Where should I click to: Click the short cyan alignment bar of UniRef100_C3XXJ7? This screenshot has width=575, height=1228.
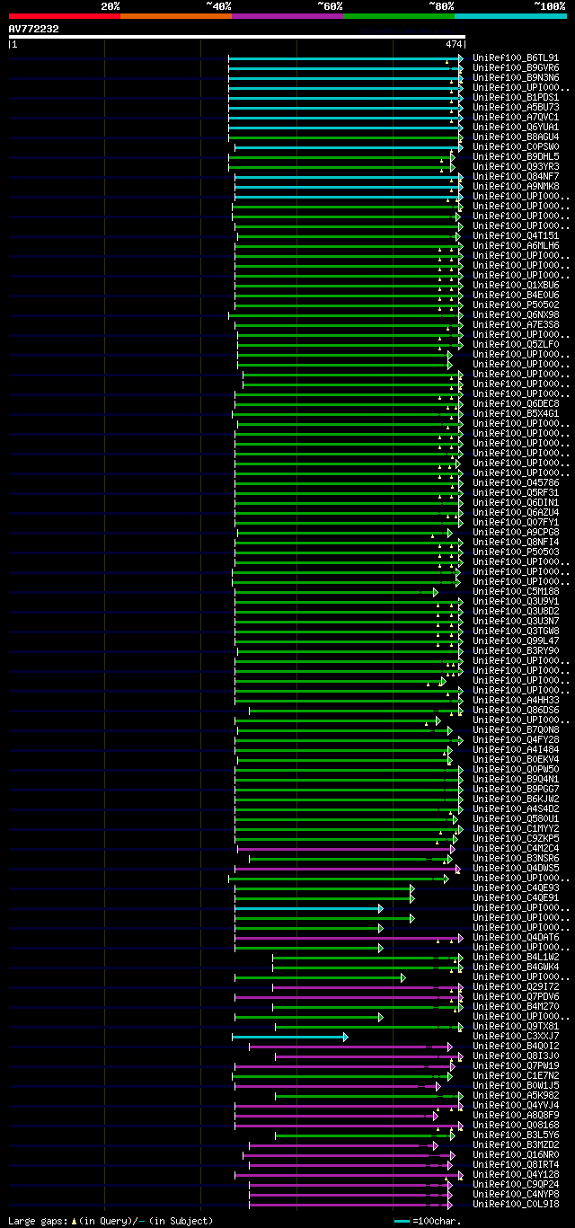(289, 1037)
